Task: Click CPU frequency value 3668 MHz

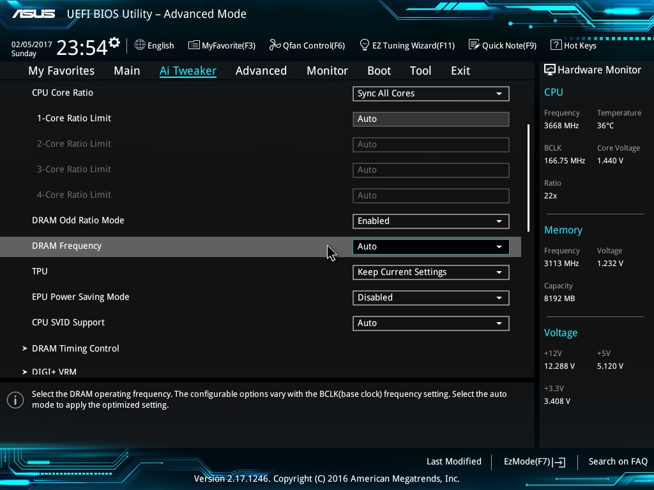Action: pyautogui.click(x=561, y=126)
